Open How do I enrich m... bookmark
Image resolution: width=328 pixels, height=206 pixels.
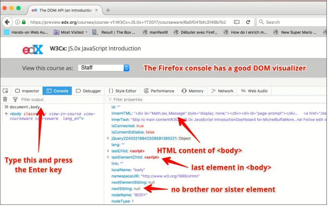point(245,32)
